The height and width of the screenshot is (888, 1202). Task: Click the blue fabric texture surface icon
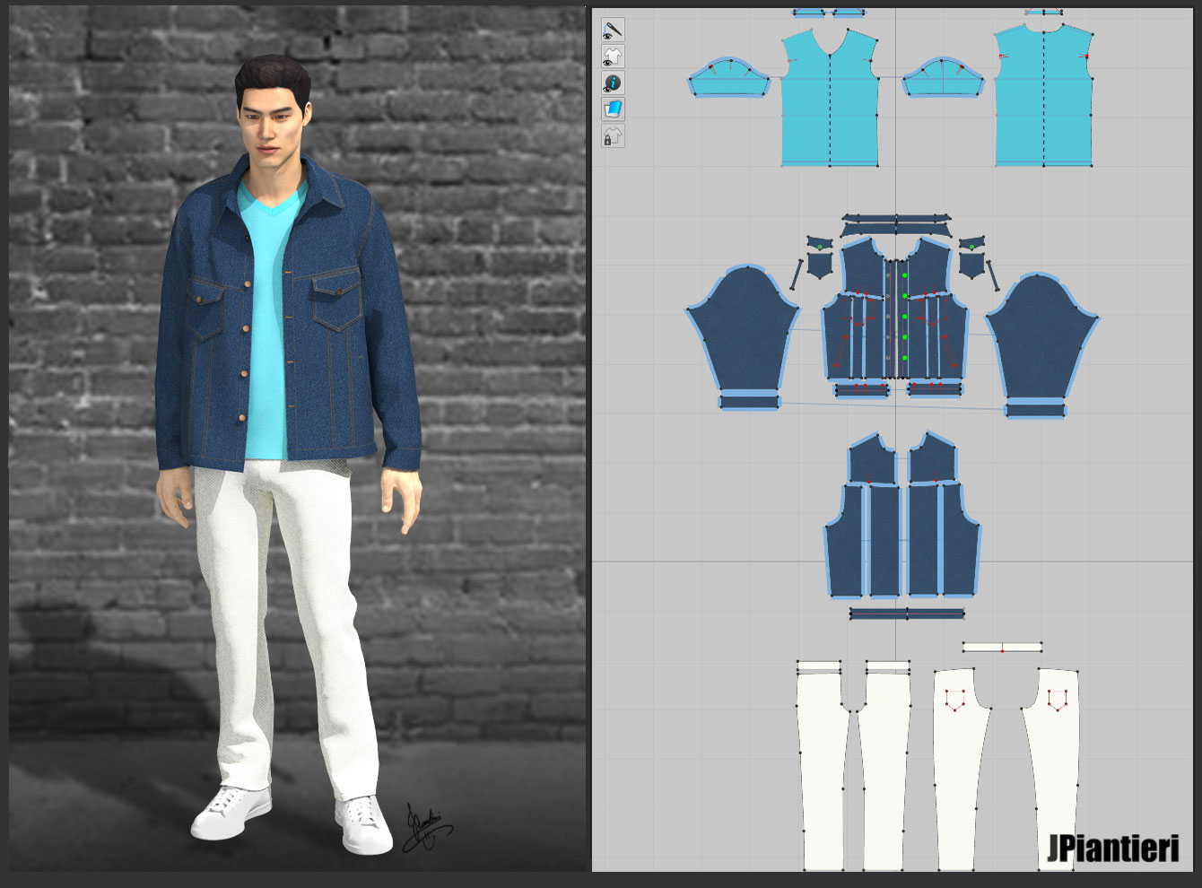coord(613,109)
